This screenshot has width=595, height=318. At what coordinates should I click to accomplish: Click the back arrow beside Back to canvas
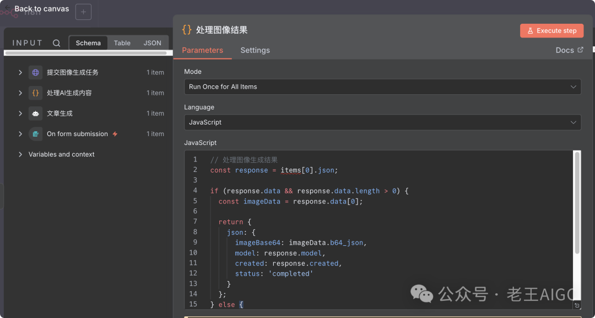8,8
